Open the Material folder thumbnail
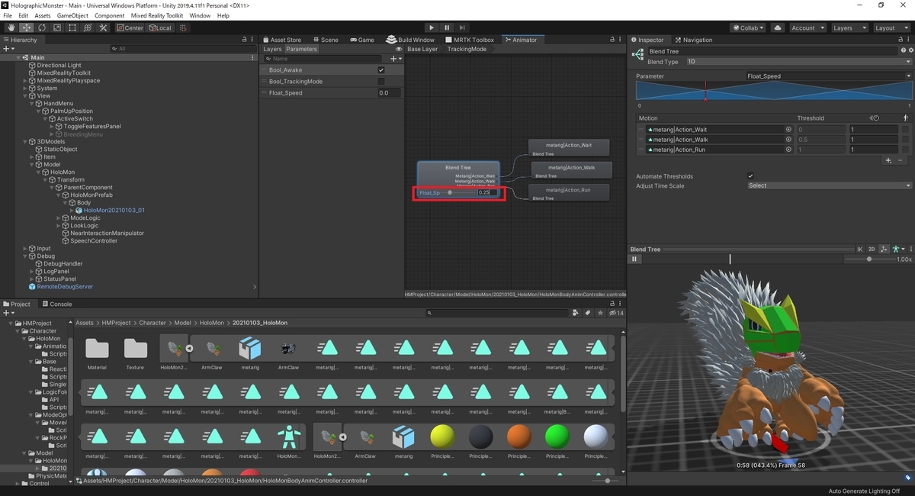 click(x=97, y=349)
